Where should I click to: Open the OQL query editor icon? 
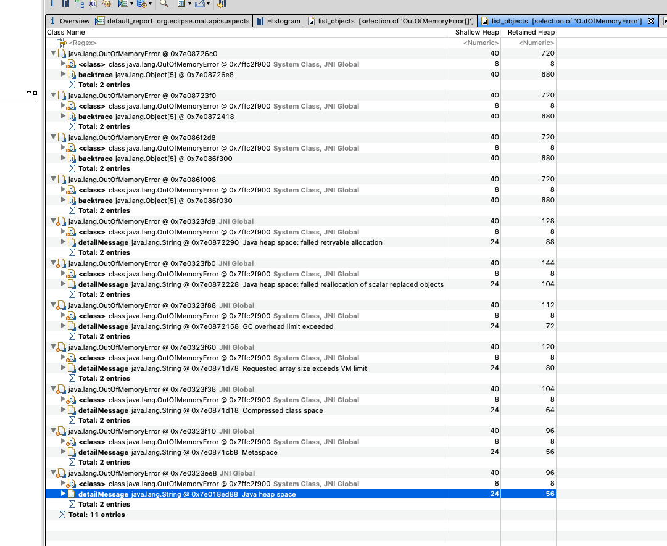click(93, 4)
